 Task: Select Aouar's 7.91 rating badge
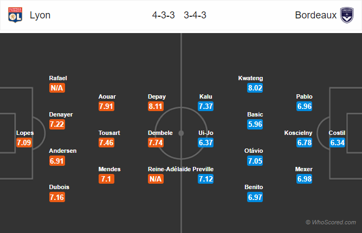[106, 106]
